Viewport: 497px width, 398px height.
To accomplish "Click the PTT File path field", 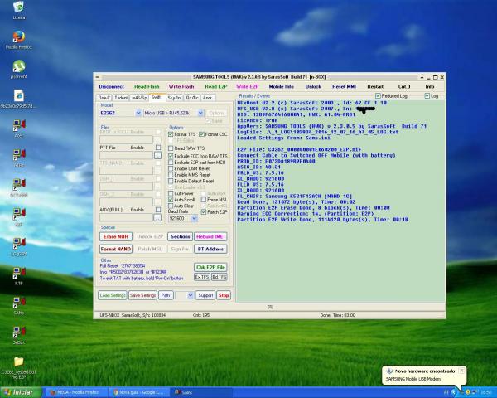I will (126, 155).
